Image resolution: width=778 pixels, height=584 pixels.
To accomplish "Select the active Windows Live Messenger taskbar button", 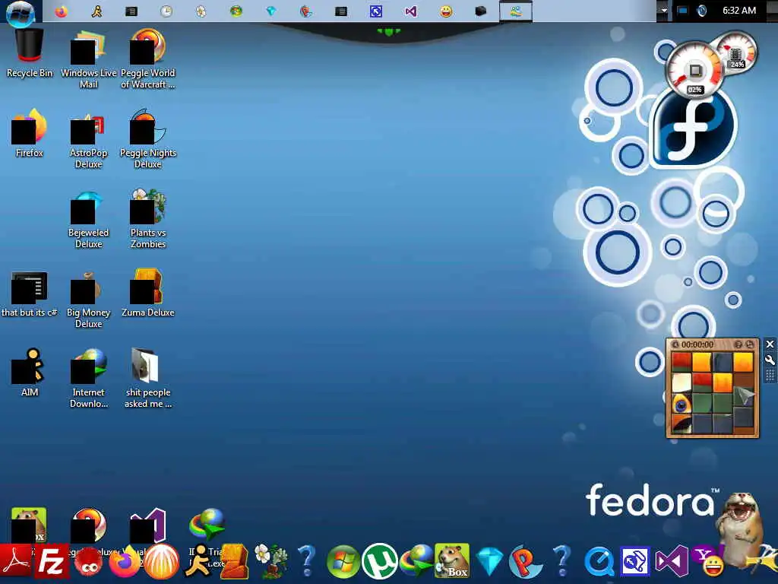I will (516, 11).
